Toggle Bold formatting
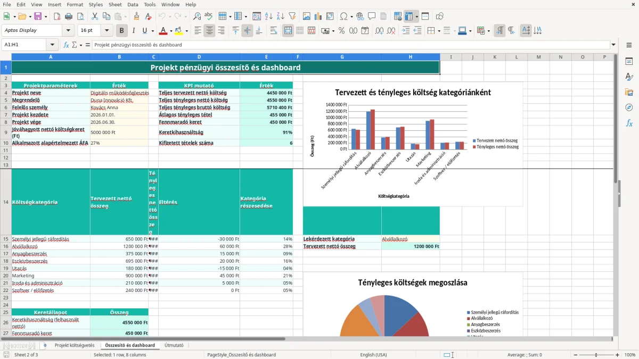The width and height of the screenshot is (639, 359). click(x=122, y=31)
